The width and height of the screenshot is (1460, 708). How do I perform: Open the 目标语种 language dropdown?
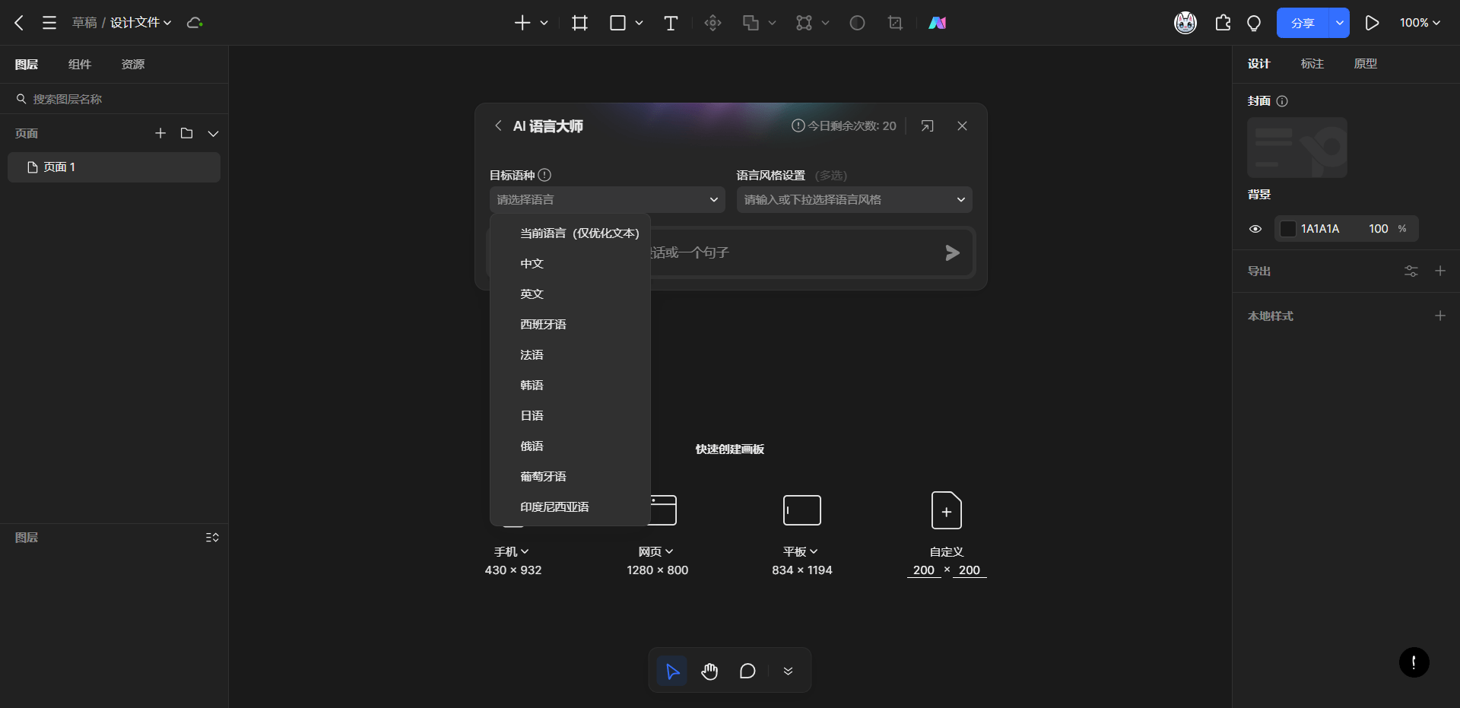(607, 199)
